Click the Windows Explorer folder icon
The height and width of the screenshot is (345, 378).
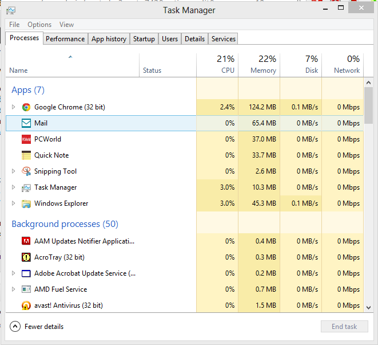[26, 203]
